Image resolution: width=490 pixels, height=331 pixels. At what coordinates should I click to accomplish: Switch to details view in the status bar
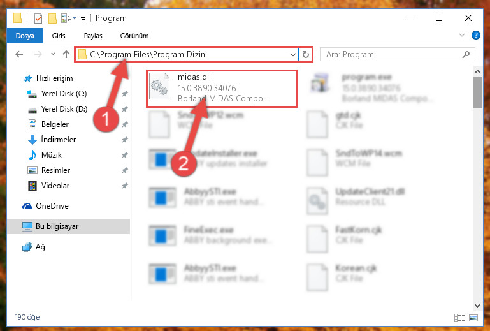459,318
